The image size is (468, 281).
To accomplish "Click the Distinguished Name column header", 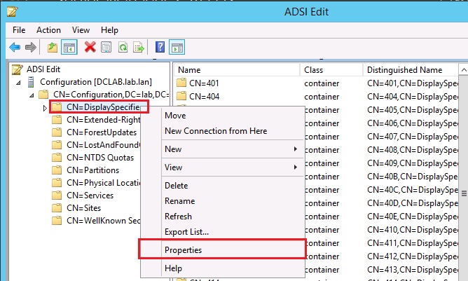I will tap(404, 70).
